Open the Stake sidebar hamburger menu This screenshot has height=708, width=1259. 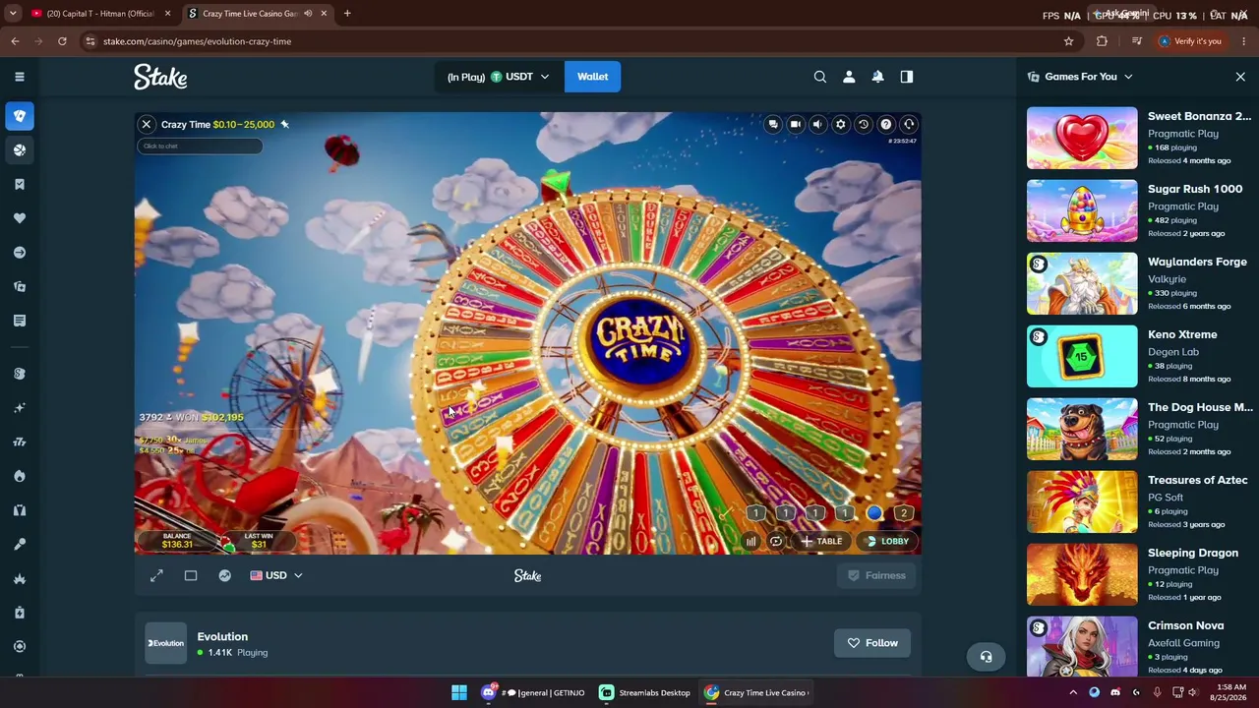click(20, 77)
